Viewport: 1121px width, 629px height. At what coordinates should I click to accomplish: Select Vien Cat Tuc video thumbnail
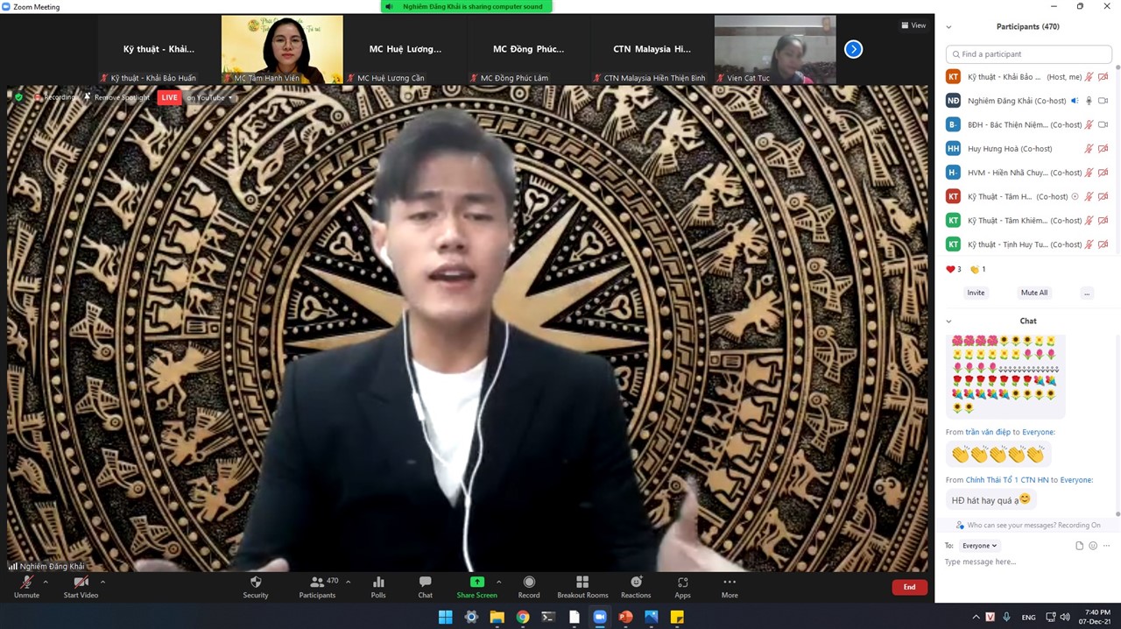tap(775, 49)
